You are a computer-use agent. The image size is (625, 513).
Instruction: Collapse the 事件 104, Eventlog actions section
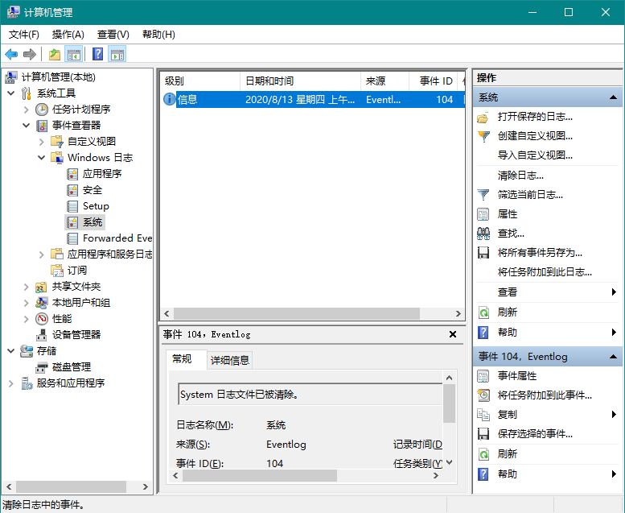pyautogui.click(x=614, y=357)
